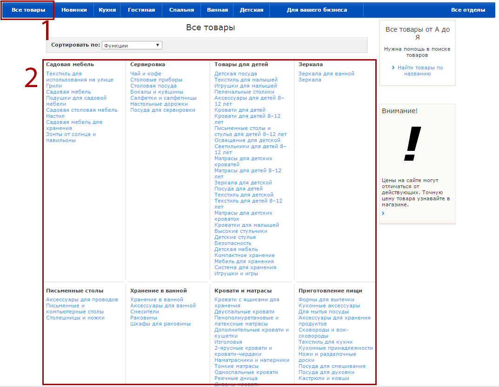View Тонкие матрасы
This screenshot has width=499, height=387.
point(236,367)
